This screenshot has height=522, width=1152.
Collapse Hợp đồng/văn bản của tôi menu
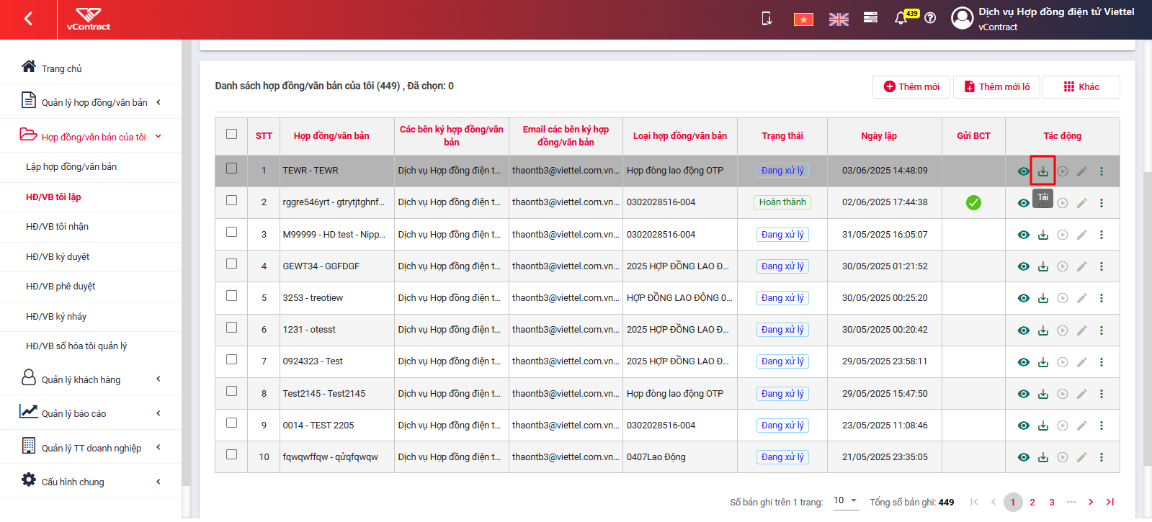(91, 136)
